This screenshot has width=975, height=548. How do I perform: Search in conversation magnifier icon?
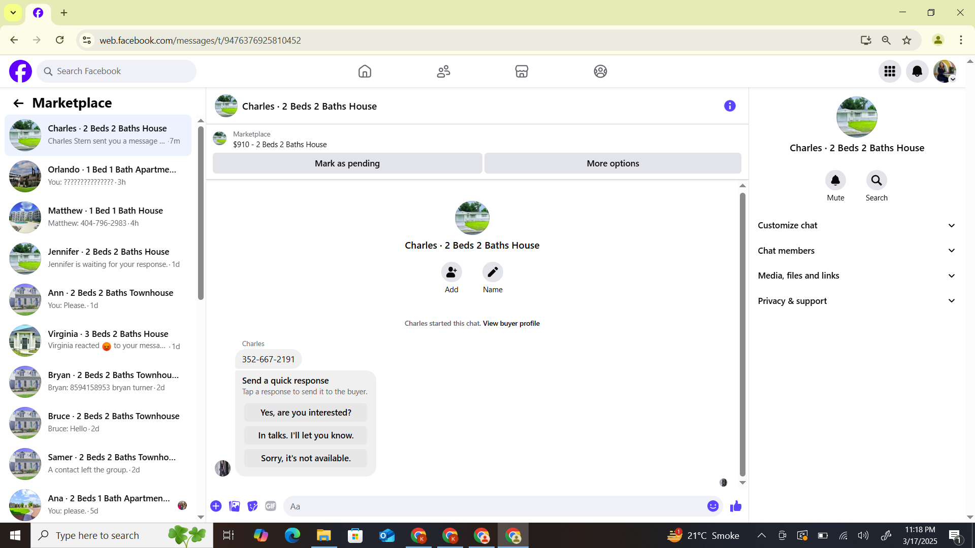pos(876,181)
